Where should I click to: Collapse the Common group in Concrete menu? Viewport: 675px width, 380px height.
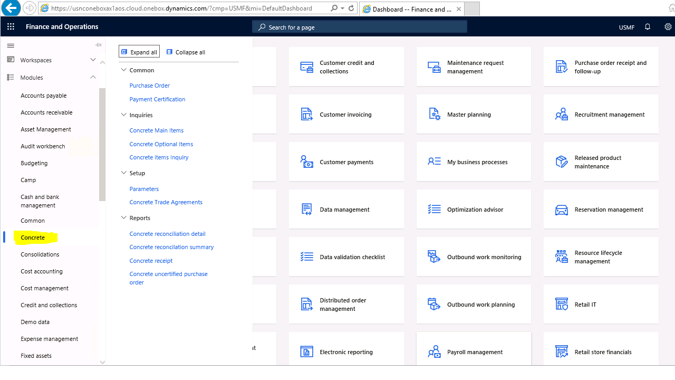tap(124, 70)
